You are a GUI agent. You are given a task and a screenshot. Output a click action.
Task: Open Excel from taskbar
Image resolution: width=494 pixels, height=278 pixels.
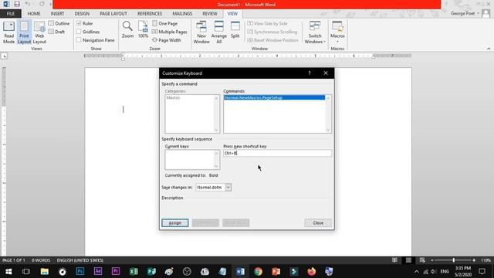click(x=134, y=271)
